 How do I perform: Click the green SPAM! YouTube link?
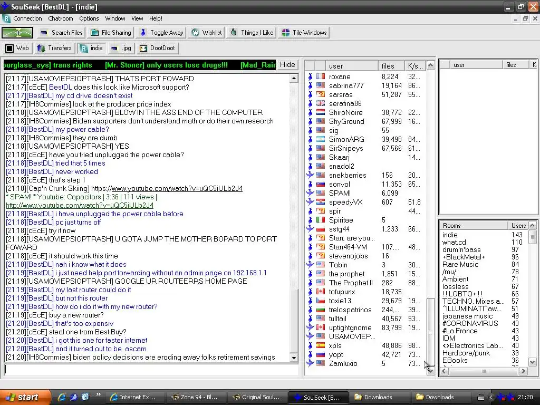tap(80, 205)
